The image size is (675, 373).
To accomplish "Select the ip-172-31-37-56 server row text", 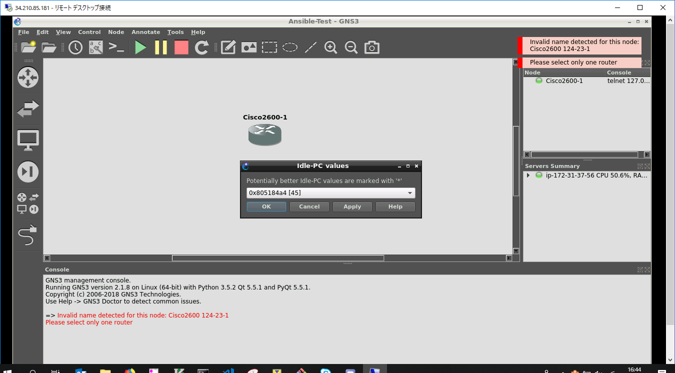I will [597, 175].
